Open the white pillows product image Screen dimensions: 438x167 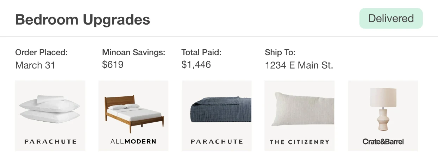pyautogui.click(x=50, y=109)
